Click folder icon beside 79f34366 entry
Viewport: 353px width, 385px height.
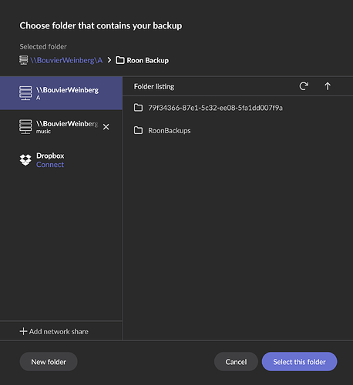click(x=138, y=108)
